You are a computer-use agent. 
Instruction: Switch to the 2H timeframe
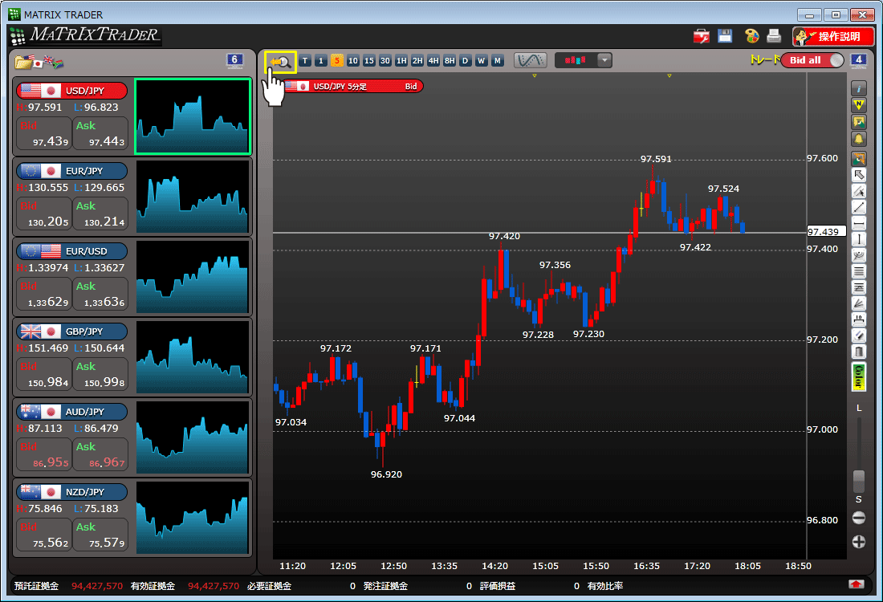coord(417,61)
